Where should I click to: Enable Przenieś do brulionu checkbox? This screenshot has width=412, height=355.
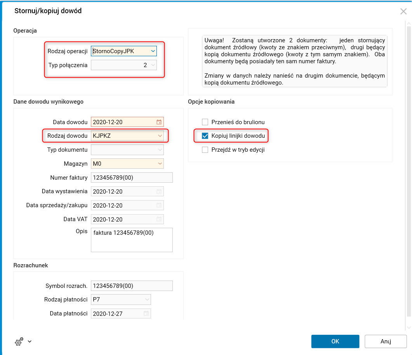pos(205,122)
